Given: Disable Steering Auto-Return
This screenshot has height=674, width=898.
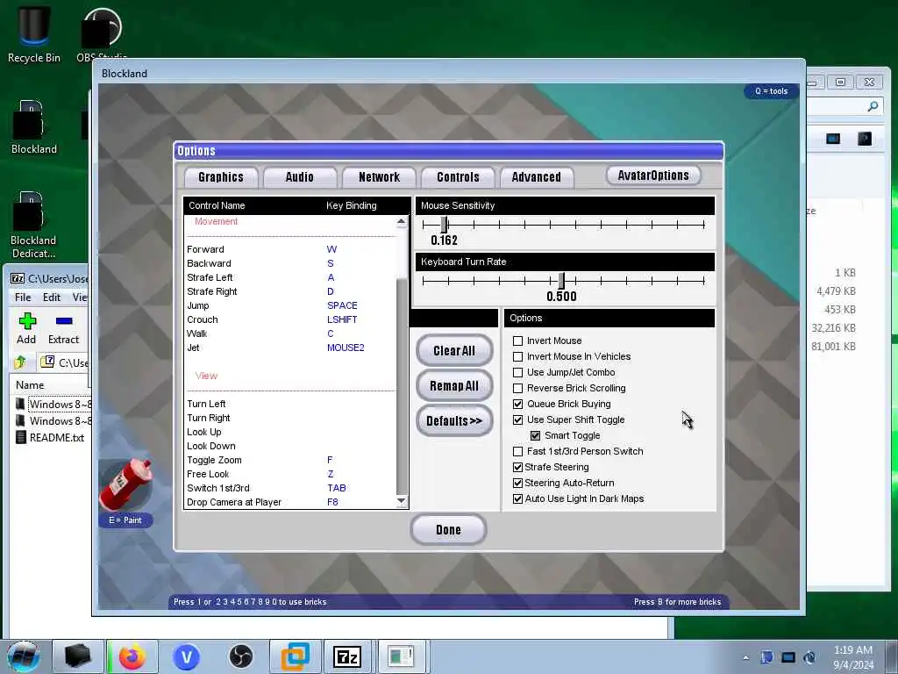Looking at the screenshot, I should click(517, 484).
